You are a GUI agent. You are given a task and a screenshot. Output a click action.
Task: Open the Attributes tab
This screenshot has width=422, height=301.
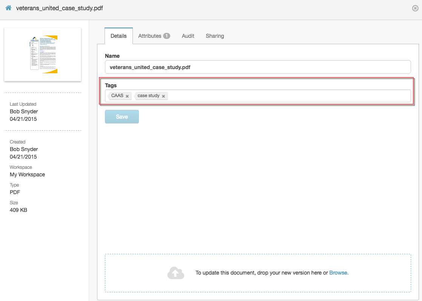tap(154, 36)
